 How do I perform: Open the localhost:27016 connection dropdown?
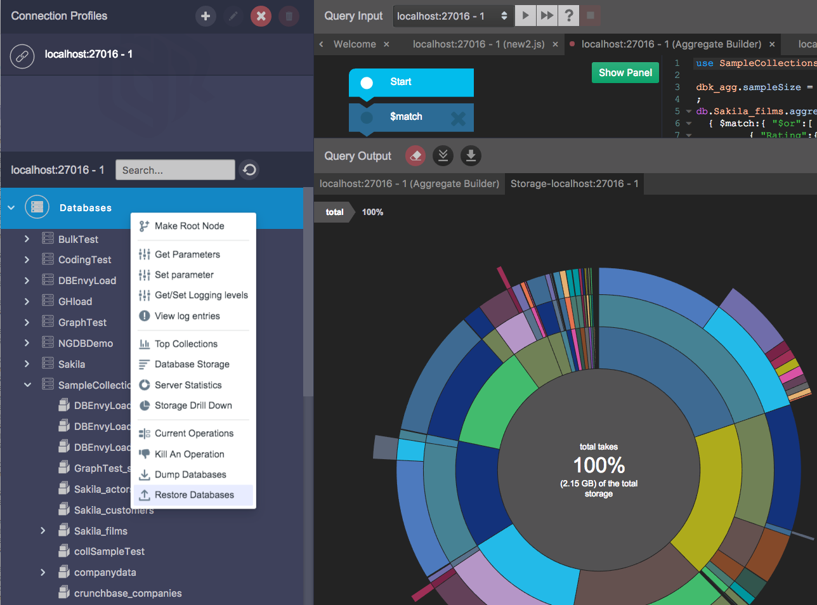click(452, 16)
